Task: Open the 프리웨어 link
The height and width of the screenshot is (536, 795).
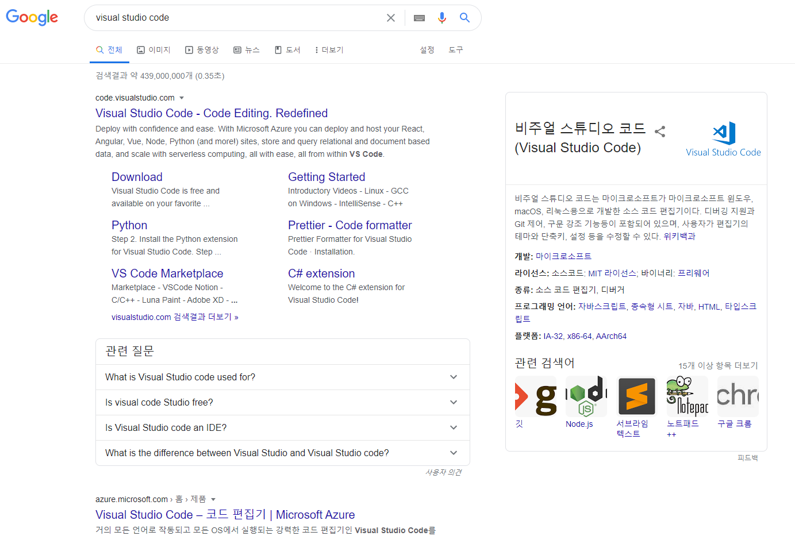Action: (694, 273)
